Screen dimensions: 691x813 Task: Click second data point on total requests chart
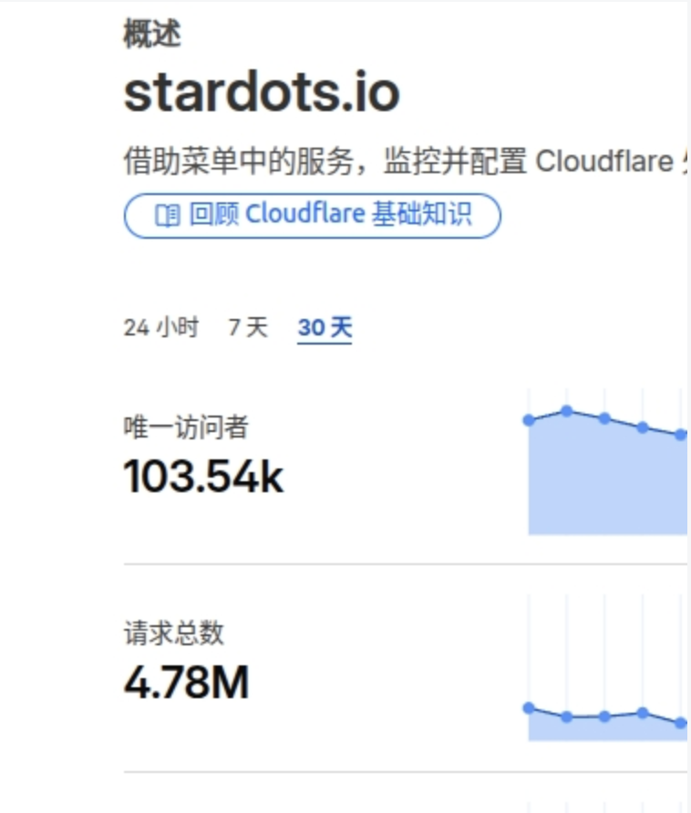566,717
